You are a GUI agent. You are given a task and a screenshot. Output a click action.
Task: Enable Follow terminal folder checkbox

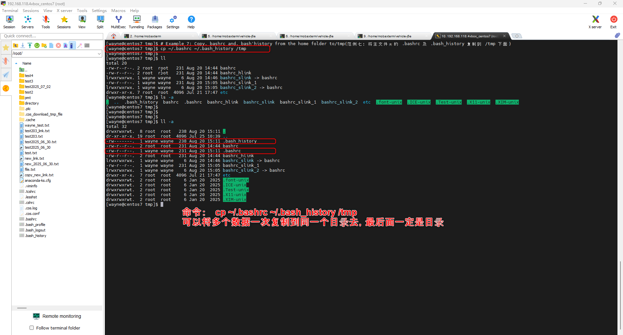point(32,328)
